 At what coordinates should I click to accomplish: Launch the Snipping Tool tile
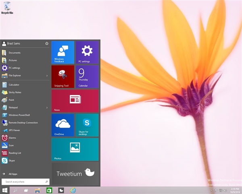tap(63, 76)
